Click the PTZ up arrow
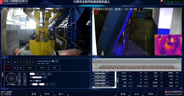 [12, 75]
